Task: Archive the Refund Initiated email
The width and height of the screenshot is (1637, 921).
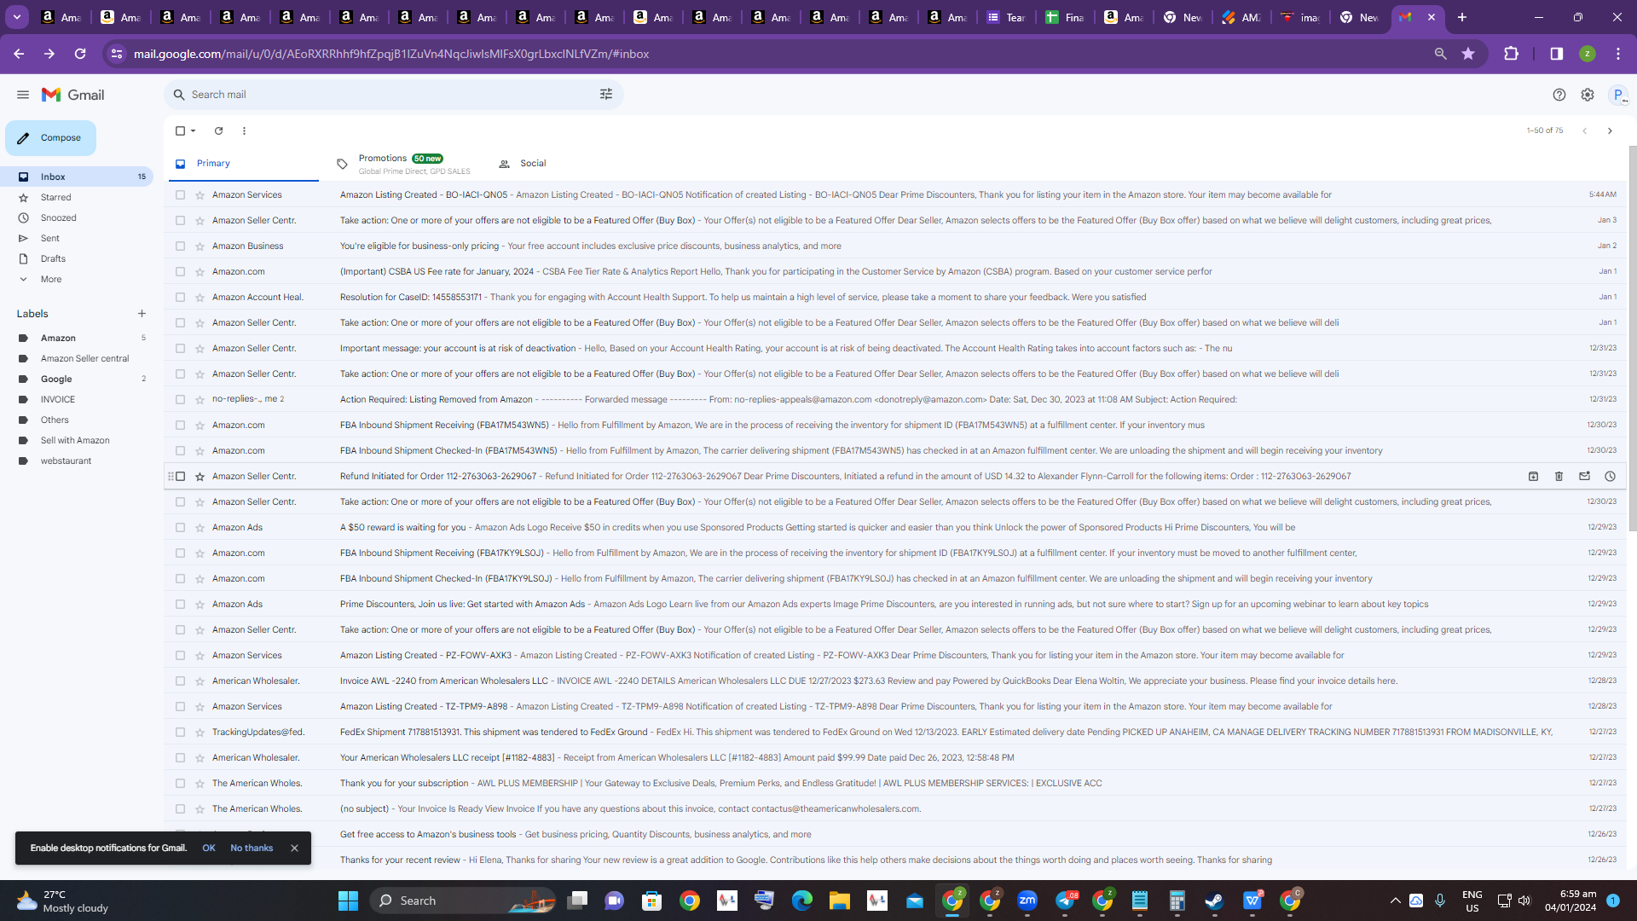Action: (x=1533, y=476)
